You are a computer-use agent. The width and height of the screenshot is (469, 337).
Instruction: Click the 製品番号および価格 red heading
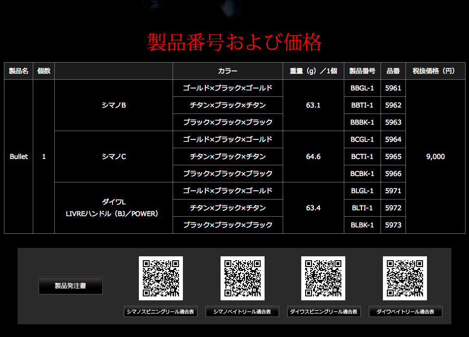tap(235, 42)
